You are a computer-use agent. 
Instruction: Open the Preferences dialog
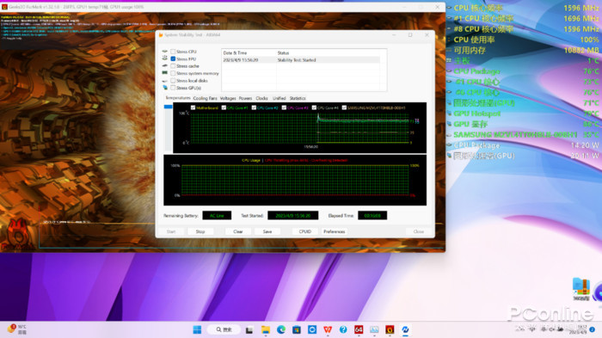(335, 231)
